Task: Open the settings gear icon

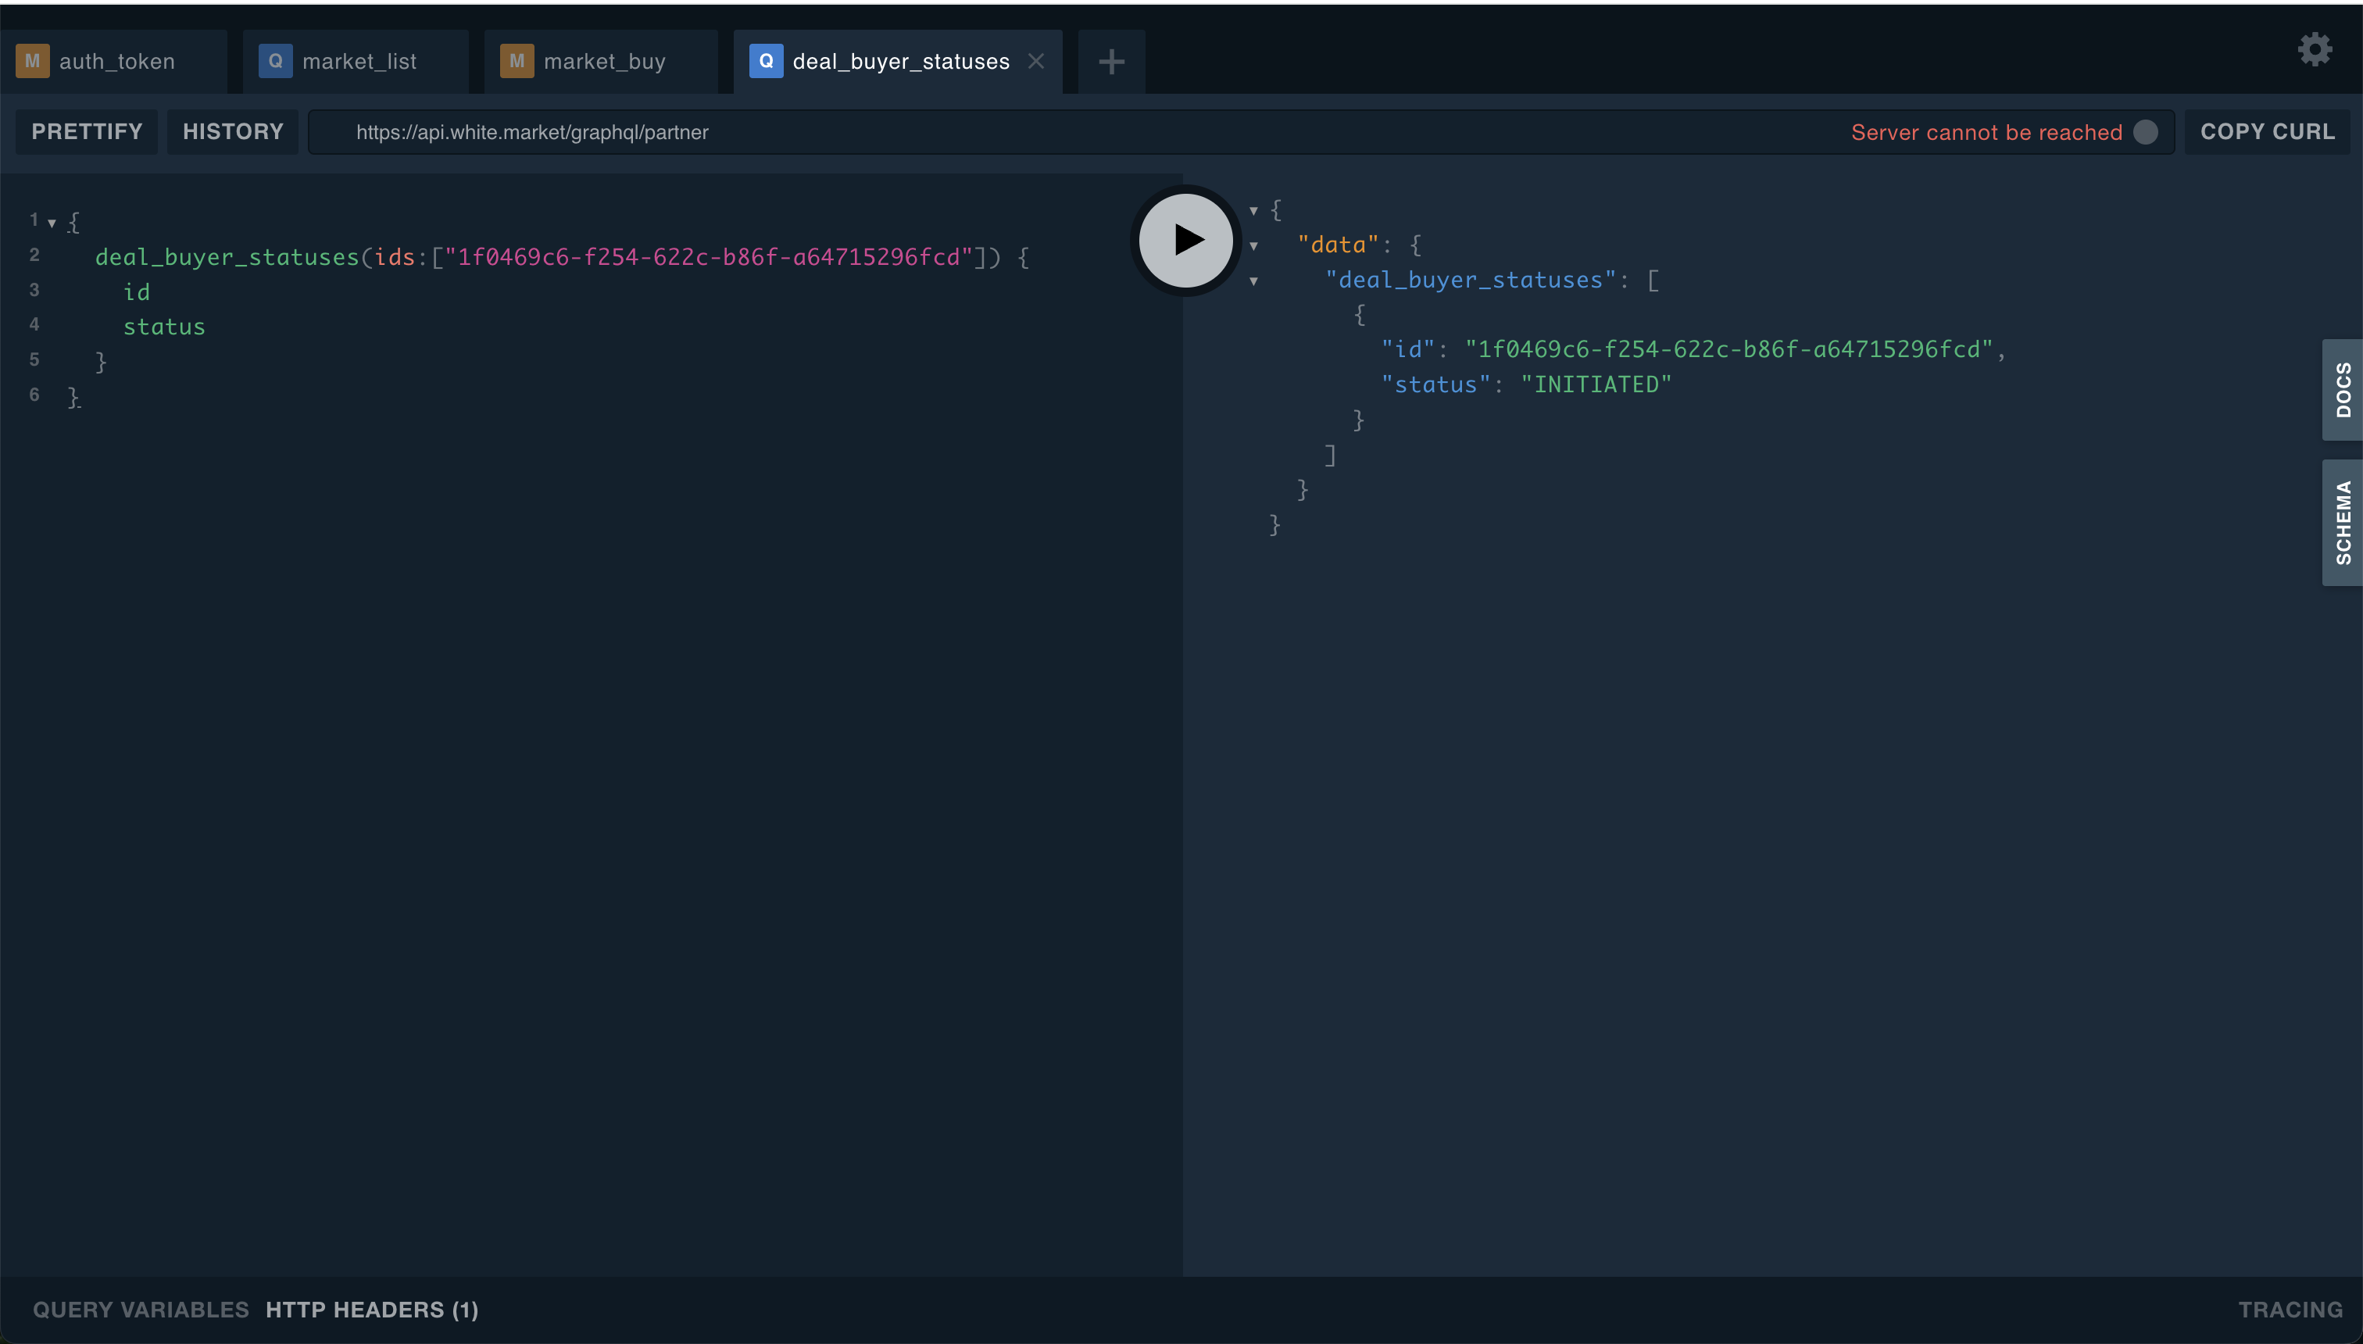Action: click(2315, 49)
